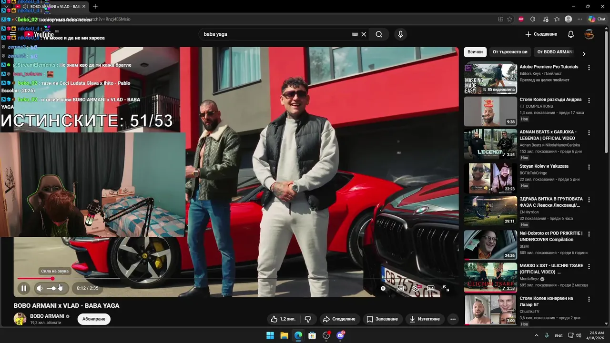610x343 pixels.
Task: Open the browser Favorites list icon
Action: point(557,19)
